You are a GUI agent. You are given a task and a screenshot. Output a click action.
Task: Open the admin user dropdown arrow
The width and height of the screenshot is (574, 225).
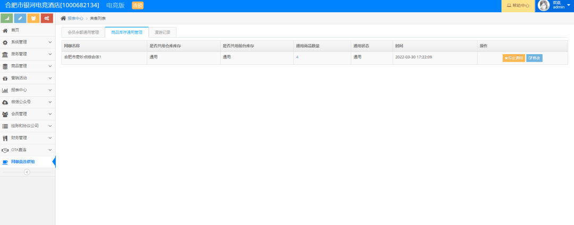(569, 5)
